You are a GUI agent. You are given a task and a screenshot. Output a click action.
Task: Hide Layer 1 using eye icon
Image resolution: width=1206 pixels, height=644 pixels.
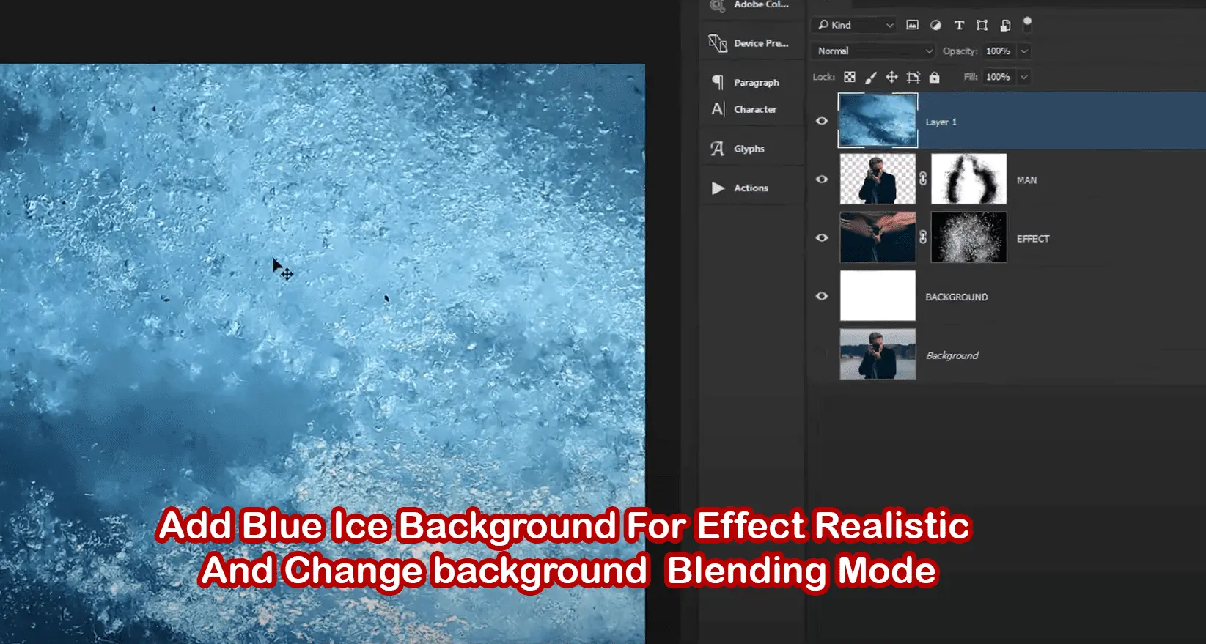point(822,121)
